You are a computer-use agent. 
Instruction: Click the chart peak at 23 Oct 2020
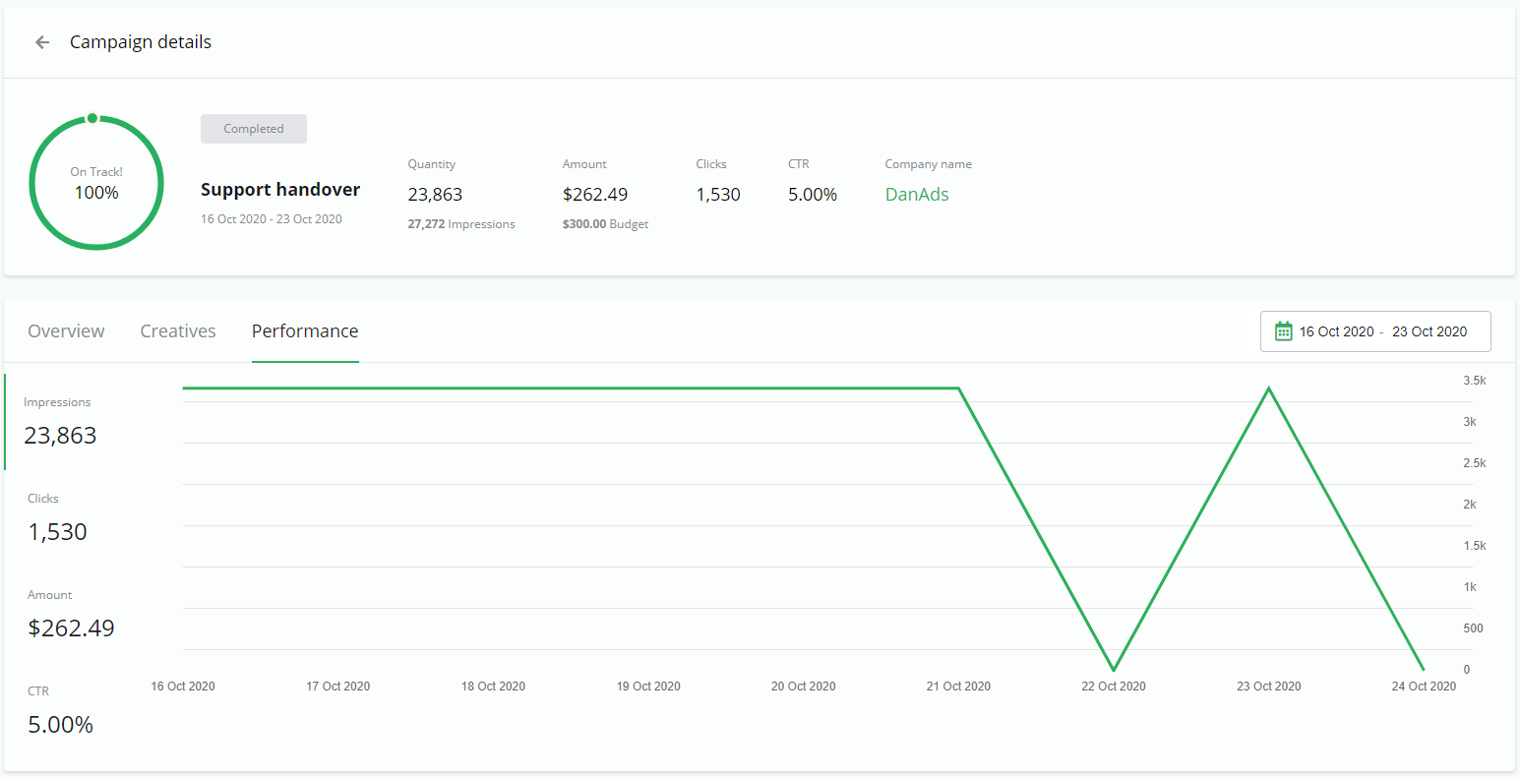point(1269,388)
